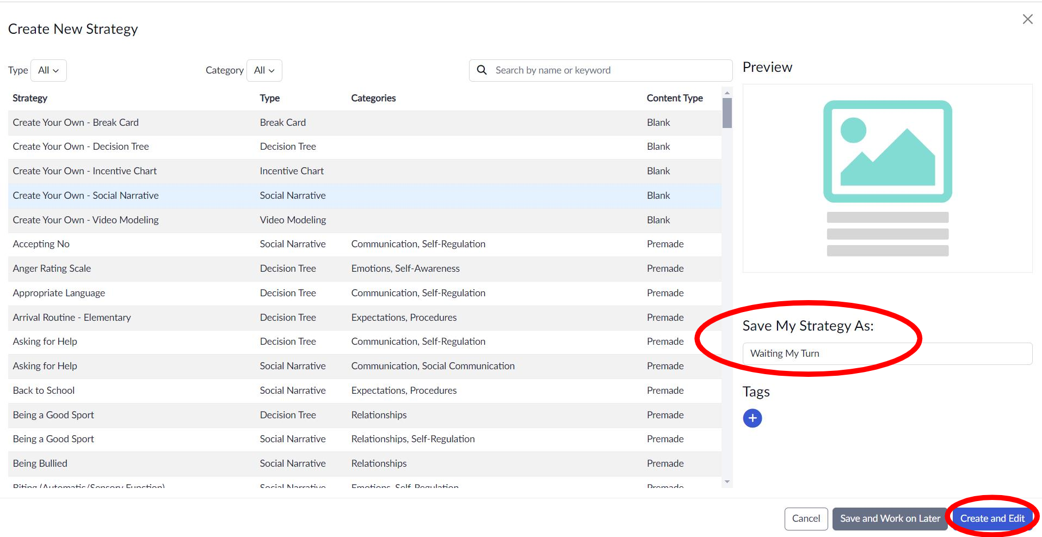Open the Type filter dropdown
The width and height of the screenshot is (1042, 537).
pyautogui.click(x=48, y=71)
